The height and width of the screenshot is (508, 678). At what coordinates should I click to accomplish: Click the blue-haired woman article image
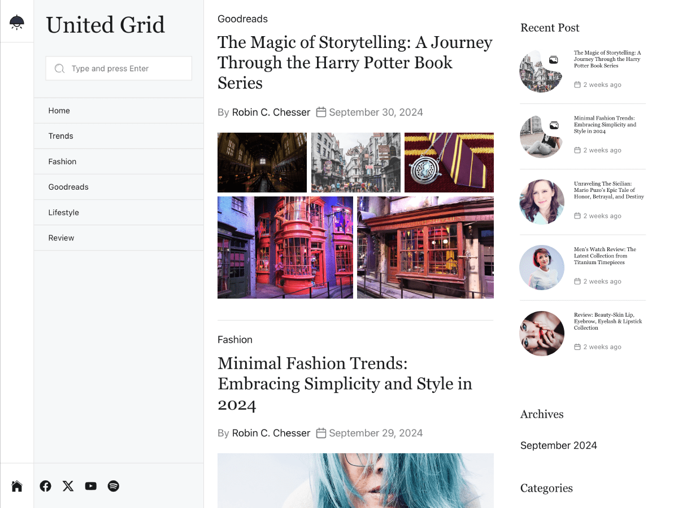pos(355,481)
